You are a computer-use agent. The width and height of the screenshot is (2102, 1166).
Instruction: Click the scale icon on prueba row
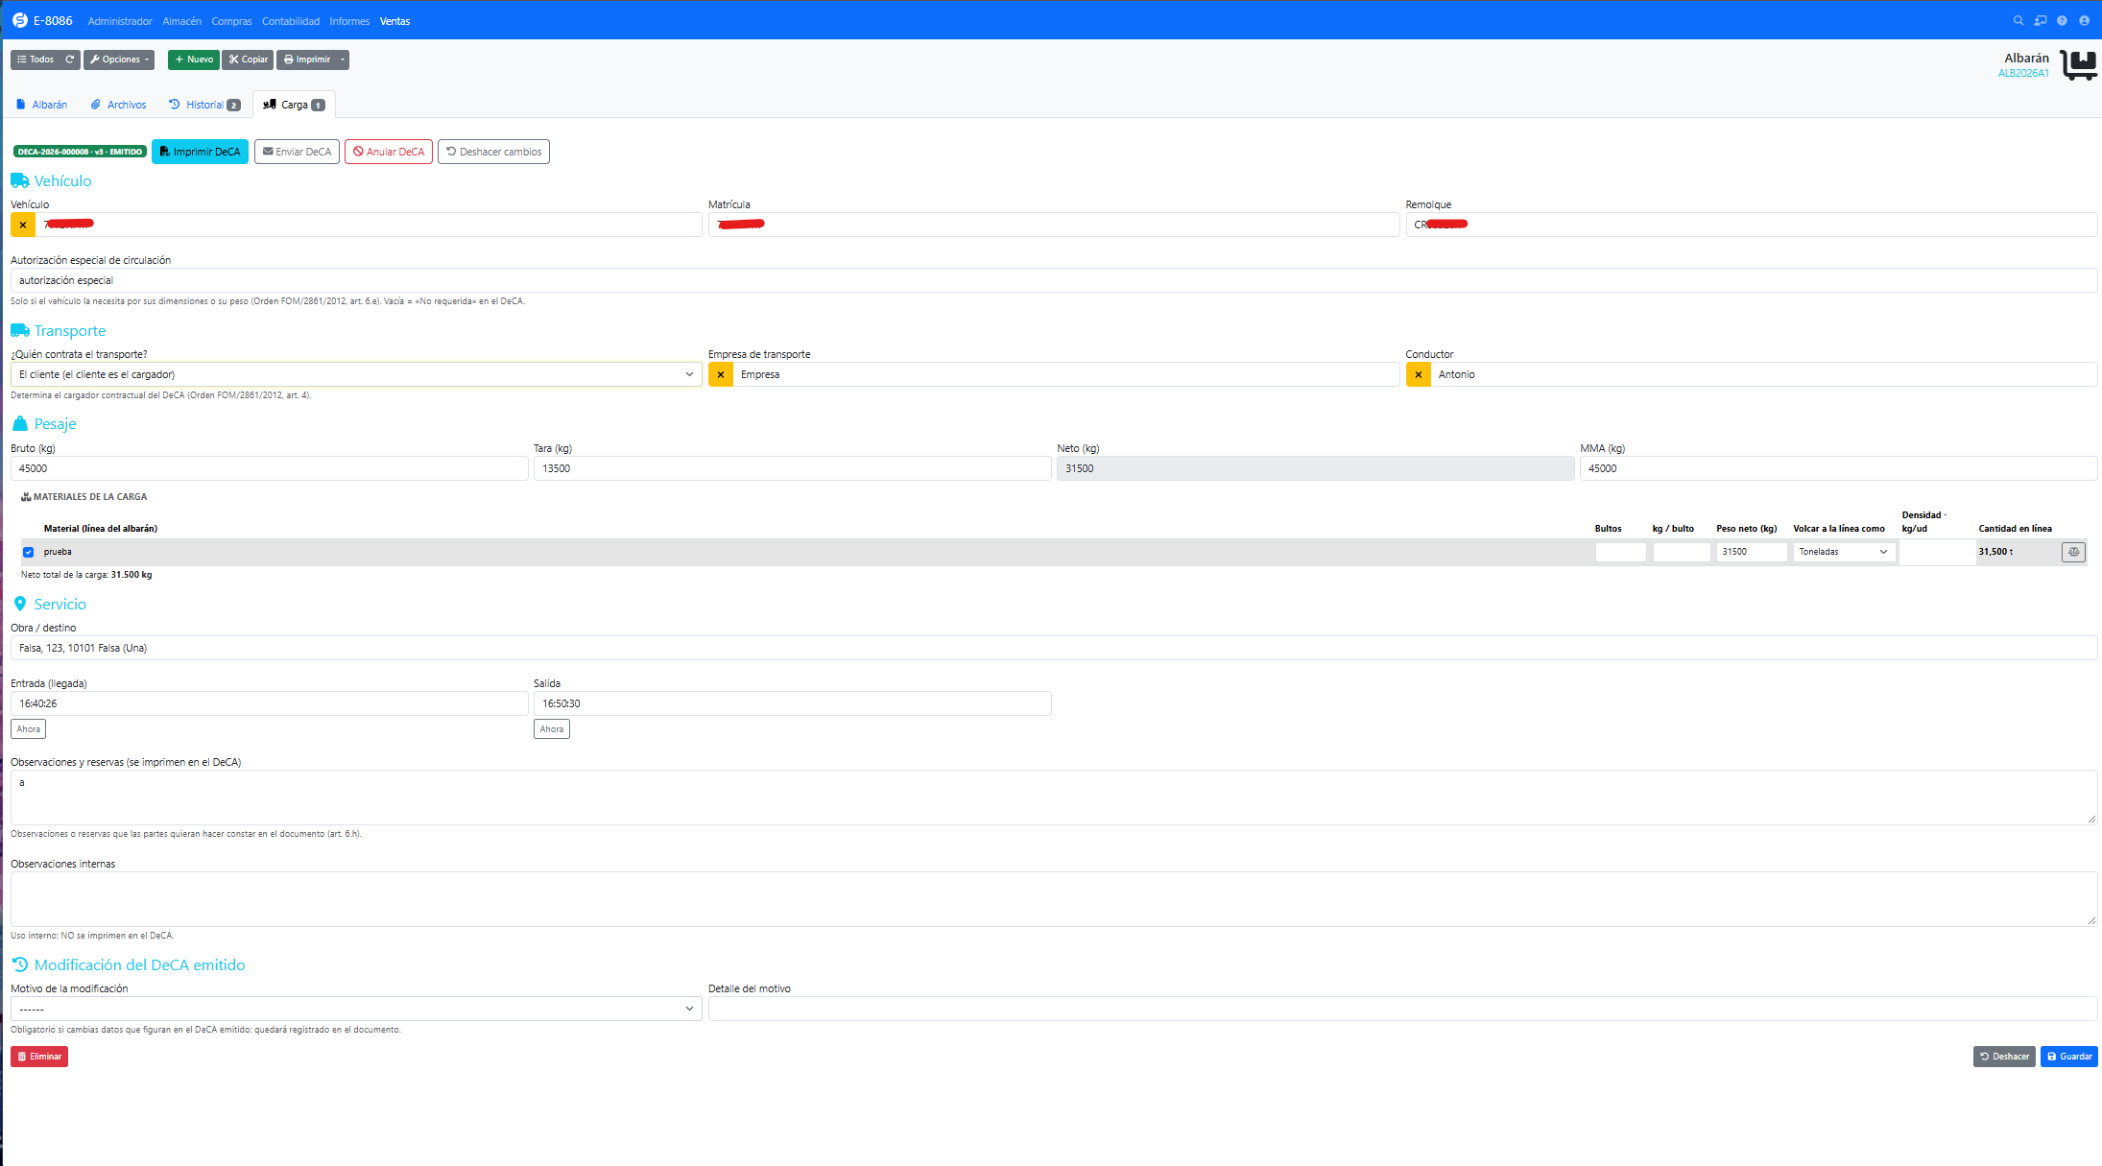2073,552
